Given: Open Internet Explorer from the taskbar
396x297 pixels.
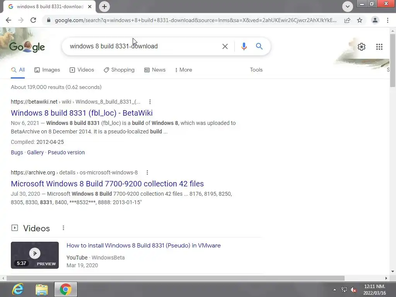Looking at the screenshot, I should click(18, 289).
